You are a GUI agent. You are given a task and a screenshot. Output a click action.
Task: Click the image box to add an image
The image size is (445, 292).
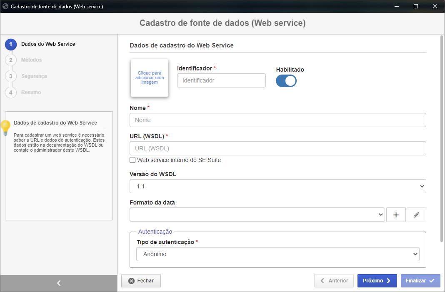pyautogui.click(x=150, y=78)
